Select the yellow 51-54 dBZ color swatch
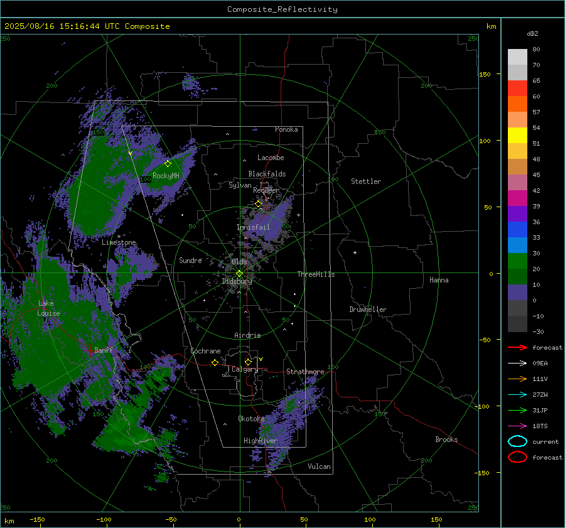The width and height of the screenshot is (565, 528). (517, 135)
